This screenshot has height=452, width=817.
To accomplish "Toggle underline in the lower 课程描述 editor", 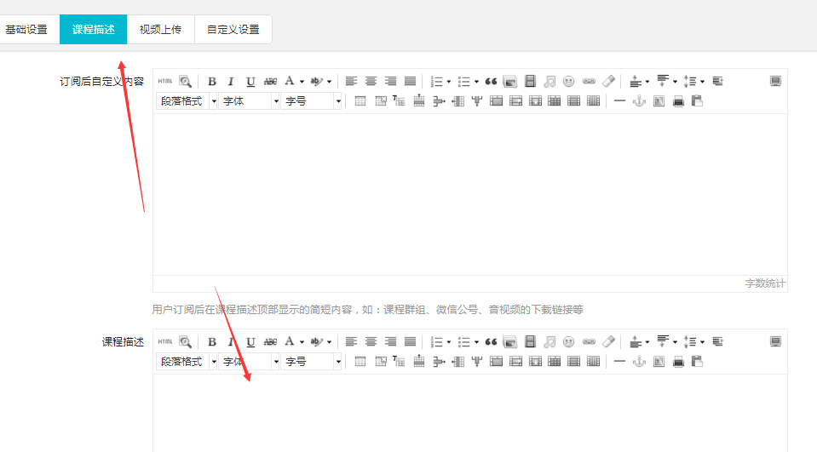I will click(x=250, y=341).
